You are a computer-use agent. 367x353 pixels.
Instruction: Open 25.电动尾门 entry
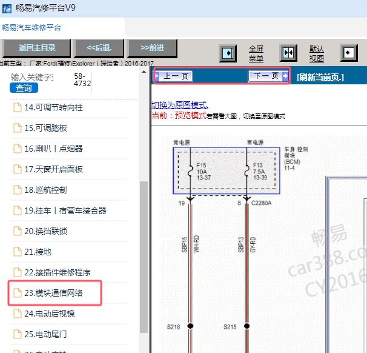[45, 334]
